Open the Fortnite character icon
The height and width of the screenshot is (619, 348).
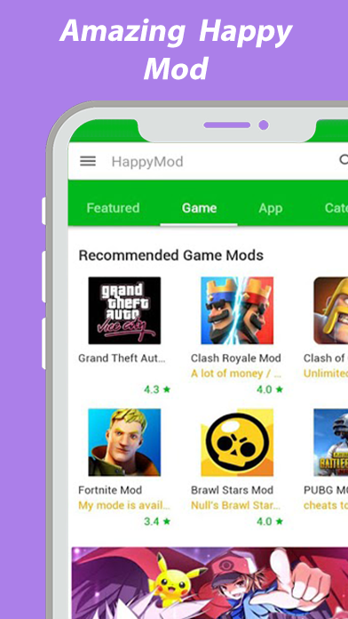click(124, 442)
